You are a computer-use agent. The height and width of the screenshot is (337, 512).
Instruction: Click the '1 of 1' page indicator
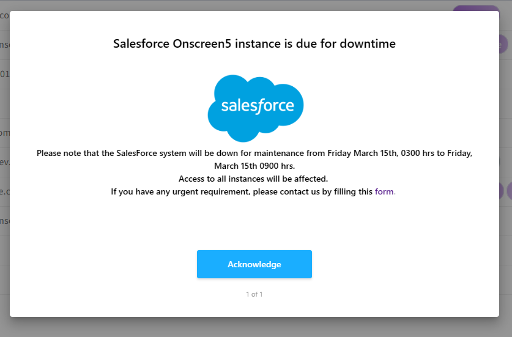pos(254,294)
